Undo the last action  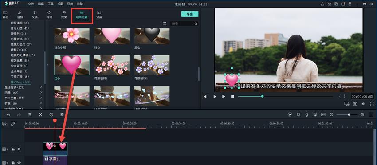(x=8, y=114)
